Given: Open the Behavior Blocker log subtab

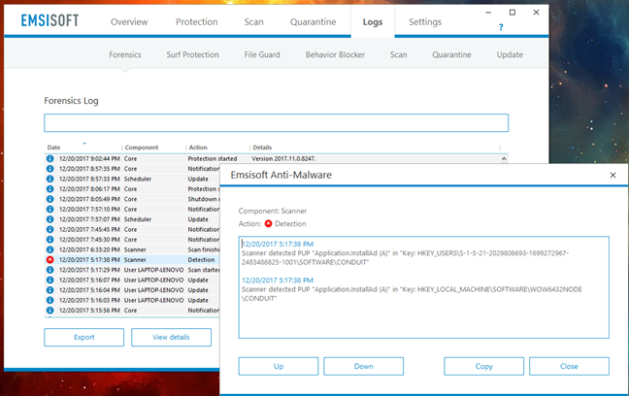Looking at the screenshot, I should 335,54.
